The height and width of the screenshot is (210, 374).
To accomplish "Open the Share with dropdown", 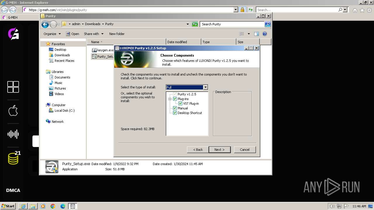I will click(x=93, y=34).
